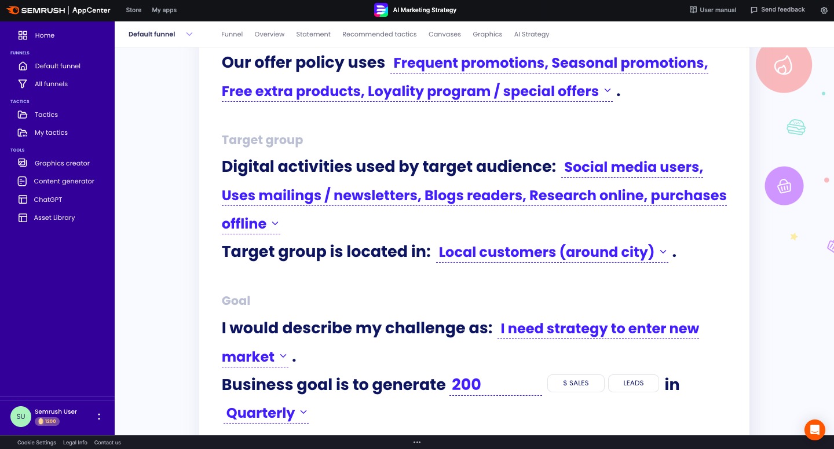The height and width of the screenshot is (449, 834).
Task: Select the $ SALES goal option
Action: point(576,383)
